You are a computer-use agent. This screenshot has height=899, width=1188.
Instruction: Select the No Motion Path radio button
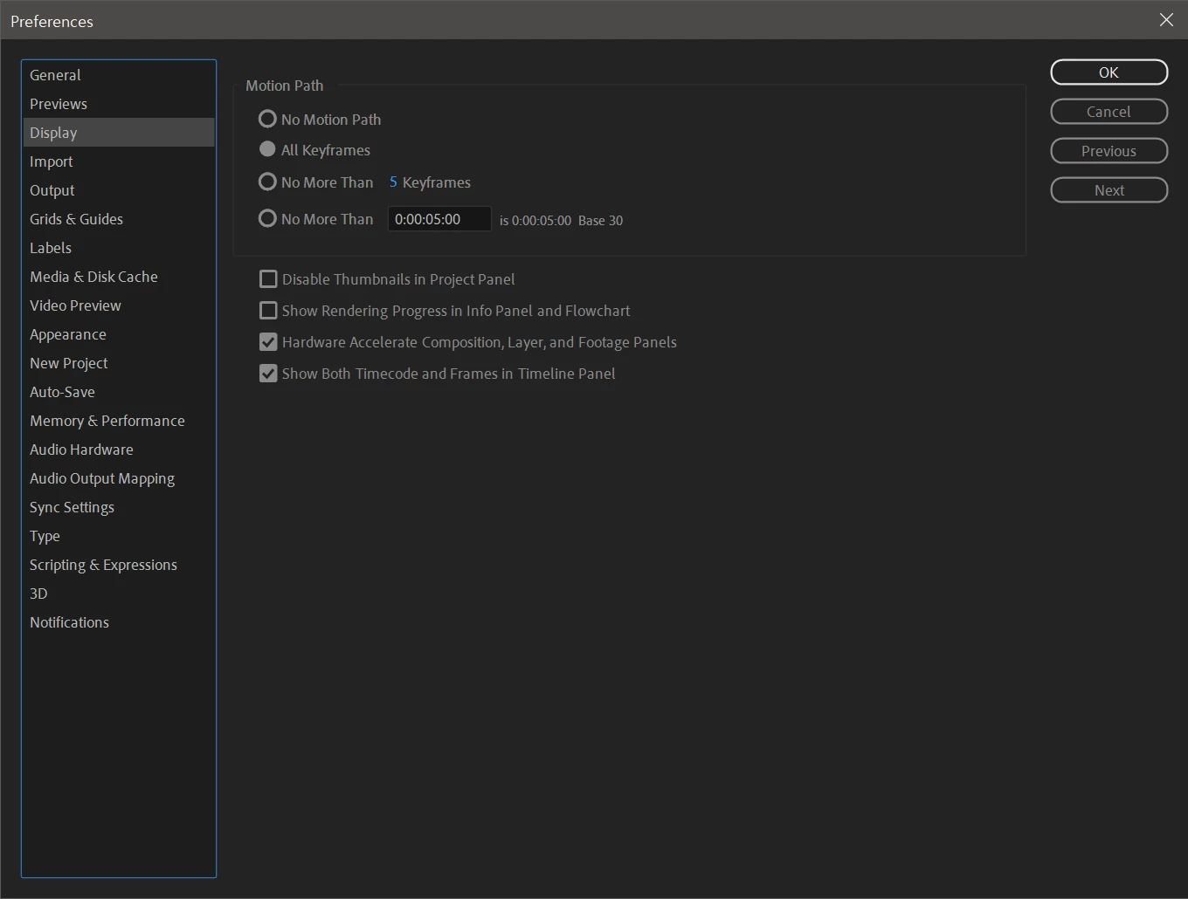pyautogui.click(x=267, y=119)
